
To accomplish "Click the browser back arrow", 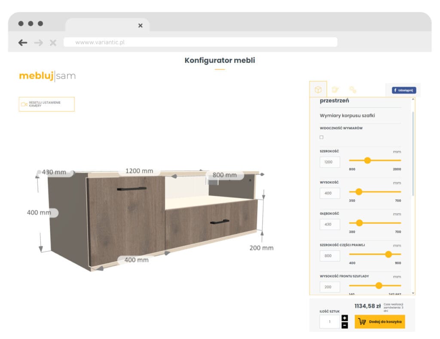I will click(x=22, y=43).
